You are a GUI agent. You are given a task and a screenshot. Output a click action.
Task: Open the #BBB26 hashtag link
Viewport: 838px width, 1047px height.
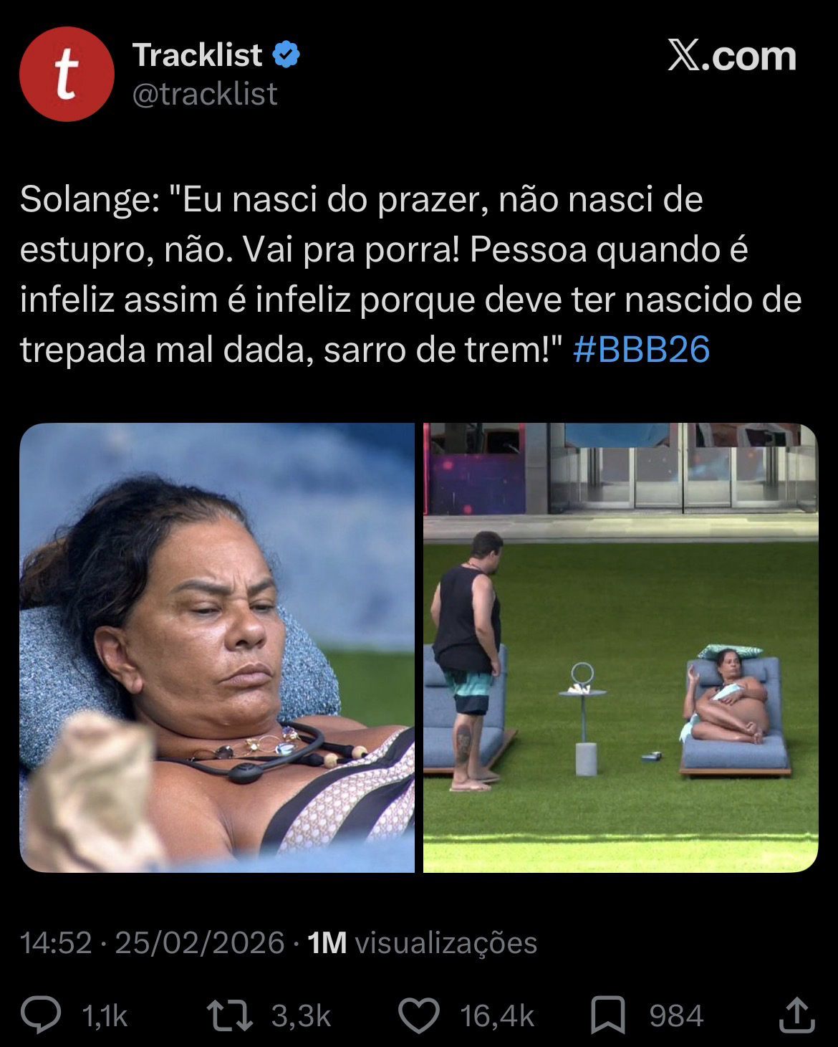click(x=641, y=350)
